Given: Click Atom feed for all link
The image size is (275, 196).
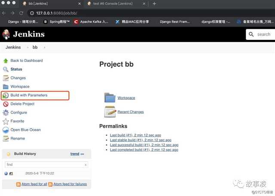Looking at the screenshot, I should (x=34, y=184).
